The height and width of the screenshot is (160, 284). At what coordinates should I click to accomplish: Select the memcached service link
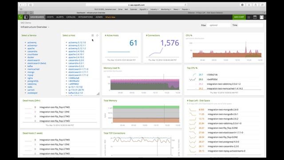(x=33, y=69)
